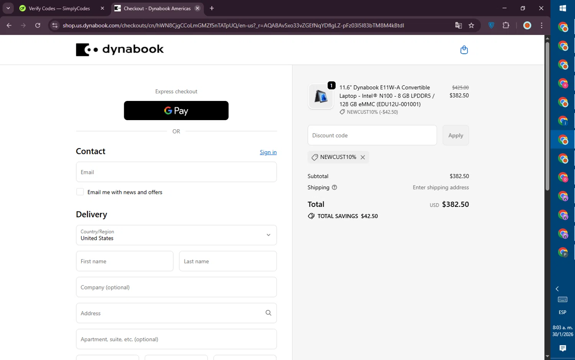Focus the Apartment, suite, etc. field

pyautogui.click(x=176, y=339)
